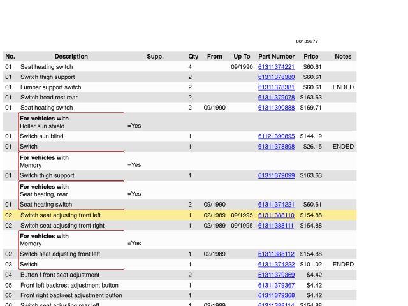Select highlighted Switch seat adjusting front left row
This screenshot has width=408, height=306.
click(61, 215)
